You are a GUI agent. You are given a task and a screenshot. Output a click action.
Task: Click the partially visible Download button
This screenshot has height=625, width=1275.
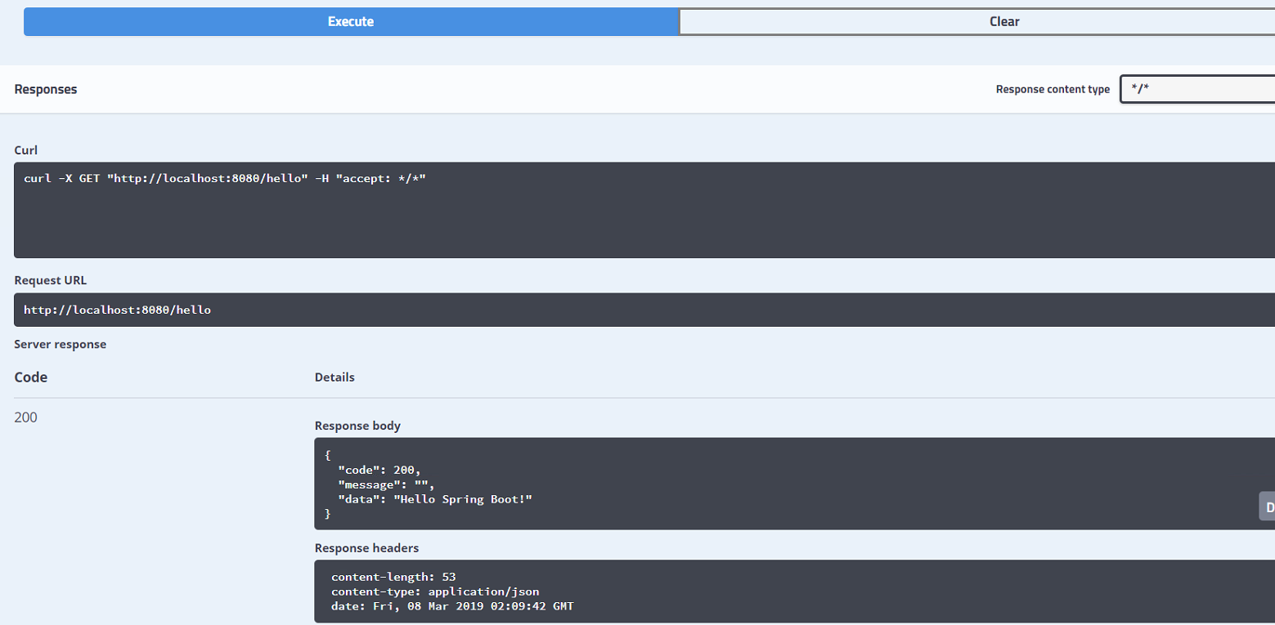1267,507
